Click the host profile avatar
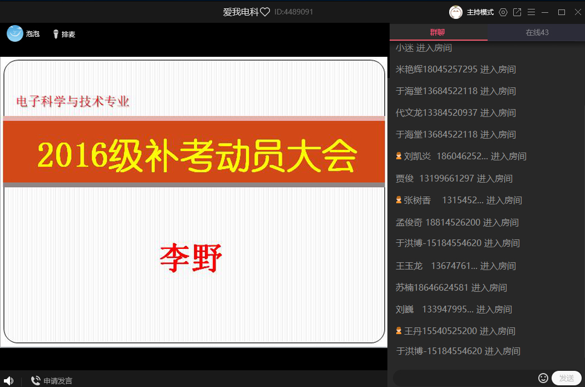Viewport: 585px width, 387px height. pos(456,12)
